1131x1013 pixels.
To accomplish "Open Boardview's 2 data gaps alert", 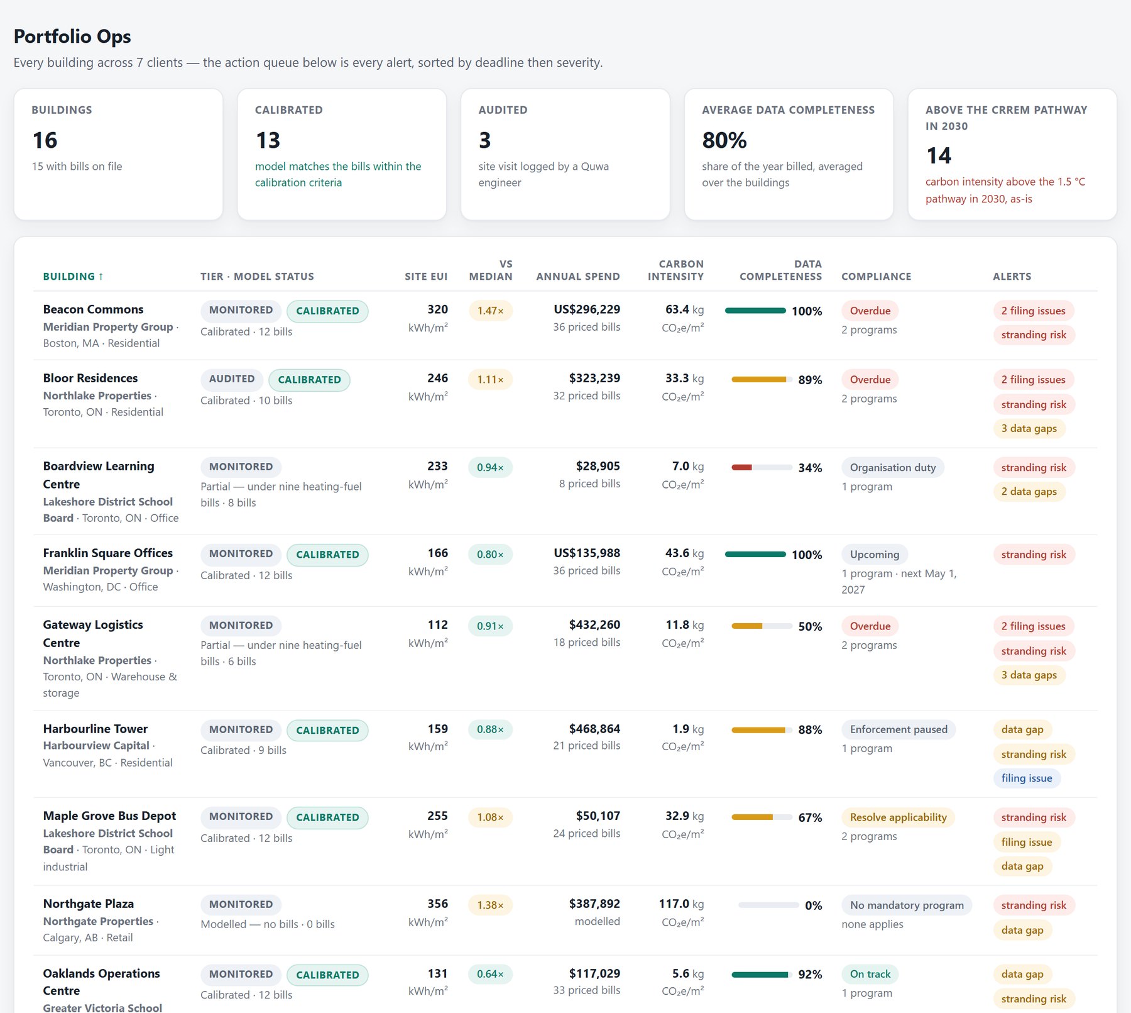I will point(1029,491).
